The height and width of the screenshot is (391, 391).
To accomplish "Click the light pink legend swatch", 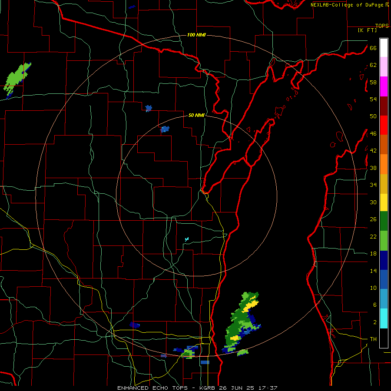I will point(384,66).
